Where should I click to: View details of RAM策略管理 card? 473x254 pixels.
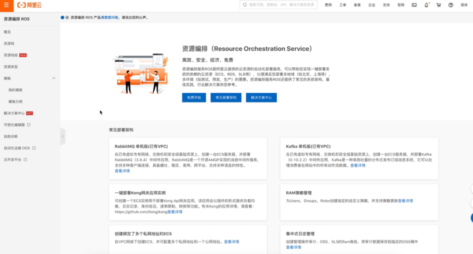pos(406,201)
